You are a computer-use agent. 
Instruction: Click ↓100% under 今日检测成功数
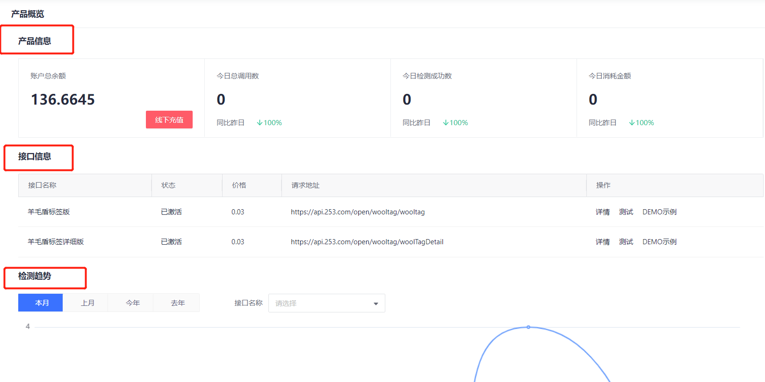pyautogui.click(x=455, y=123)
